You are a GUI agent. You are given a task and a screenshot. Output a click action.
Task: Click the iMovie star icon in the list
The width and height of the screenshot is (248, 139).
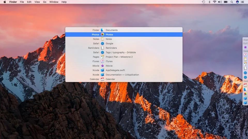(102, 66)
